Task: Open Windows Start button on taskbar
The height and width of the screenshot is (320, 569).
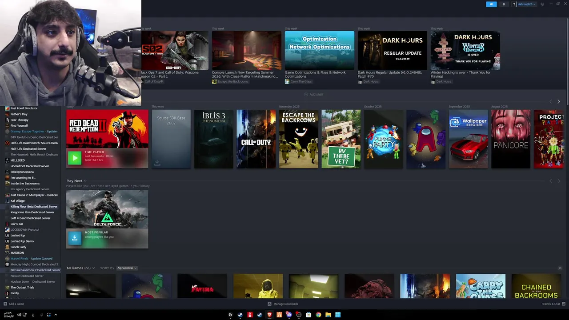Action: [x=338, y=315]
